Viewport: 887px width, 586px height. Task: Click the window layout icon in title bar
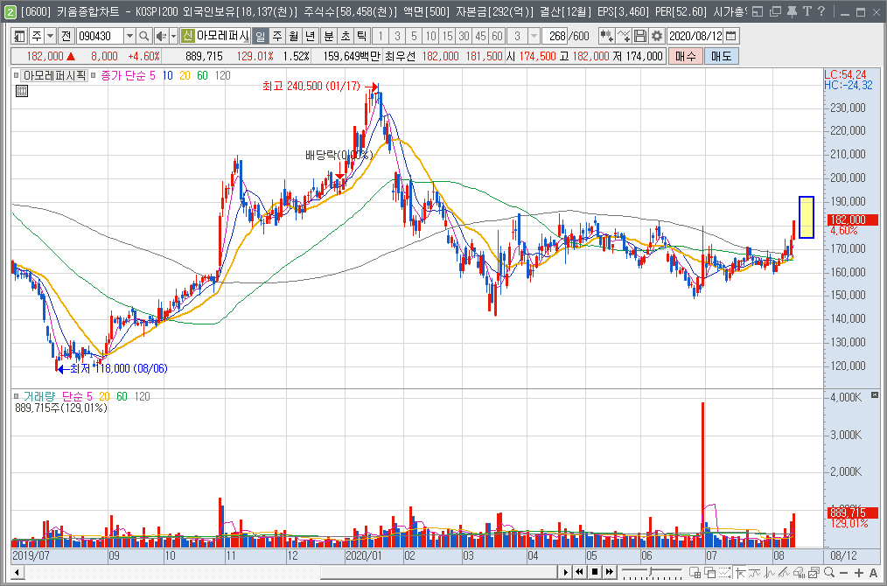click(x=758, y=11)
